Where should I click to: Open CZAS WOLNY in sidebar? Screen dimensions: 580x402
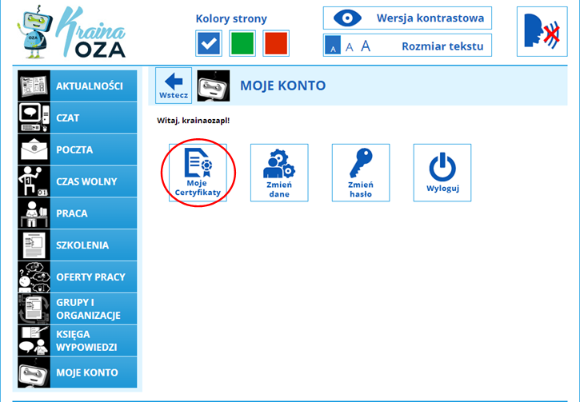(x=78, y=181)
